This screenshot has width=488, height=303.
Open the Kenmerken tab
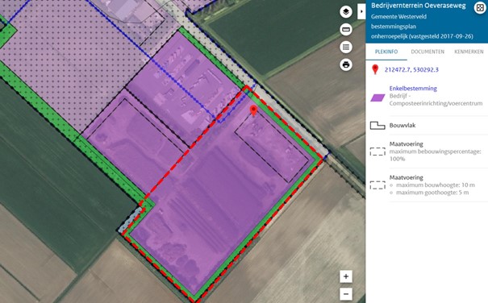(469, 52)
